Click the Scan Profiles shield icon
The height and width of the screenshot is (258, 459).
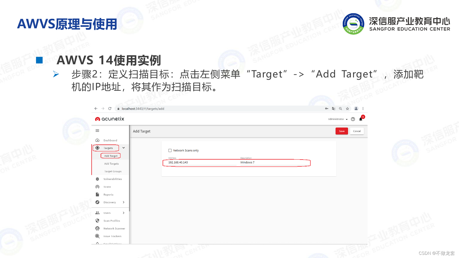click(x=97, y=221)
